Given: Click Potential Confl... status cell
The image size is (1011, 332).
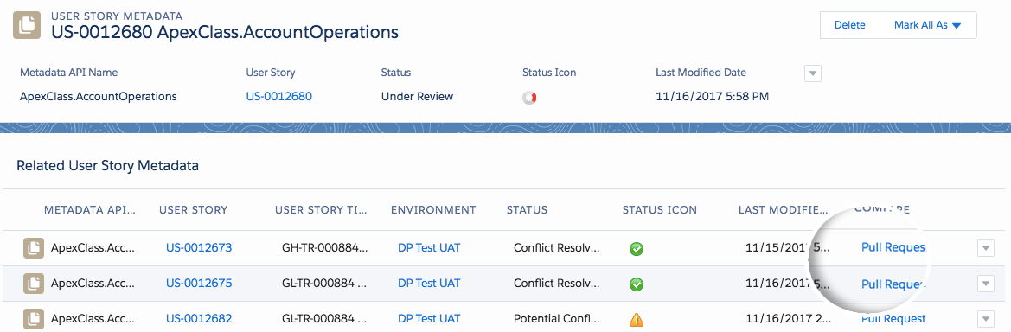Looking at the screenshot, I should pyautogui.click(x=557, y=318).
